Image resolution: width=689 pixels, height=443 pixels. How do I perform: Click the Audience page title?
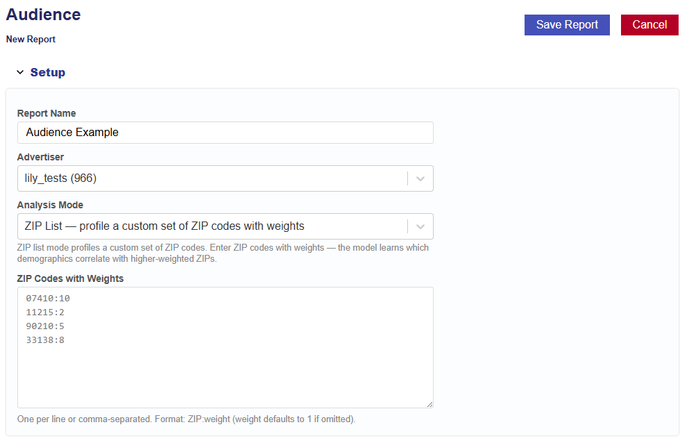point(43,15)
